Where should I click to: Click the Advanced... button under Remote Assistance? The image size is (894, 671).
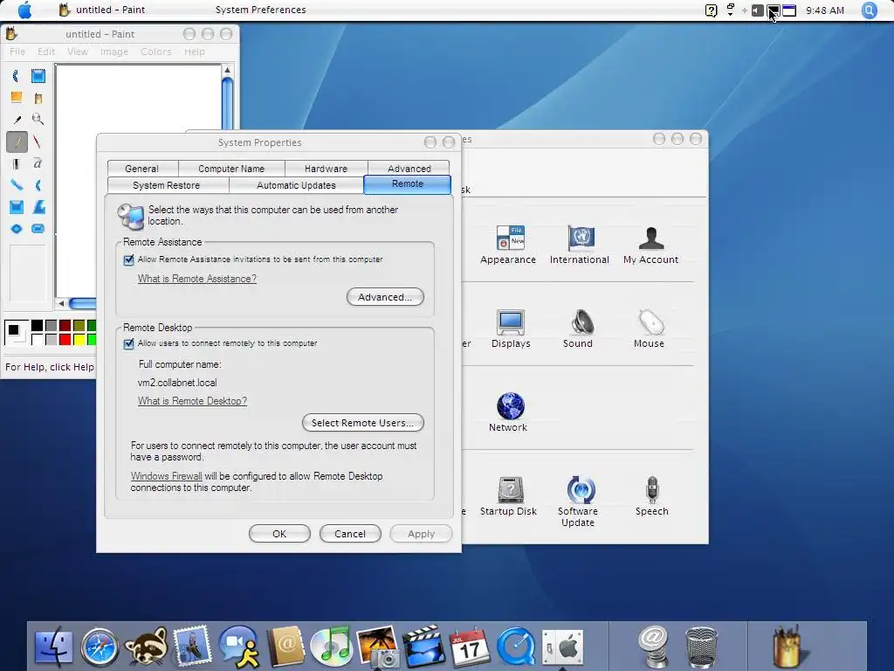coord(385,297)
